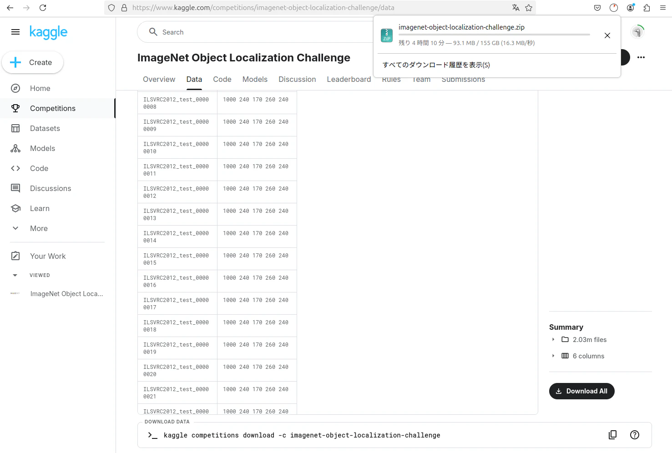Click the Discussions message icon
Image resolution: width=672 pixels, height=453 pixels.
(x=15, y=188)
